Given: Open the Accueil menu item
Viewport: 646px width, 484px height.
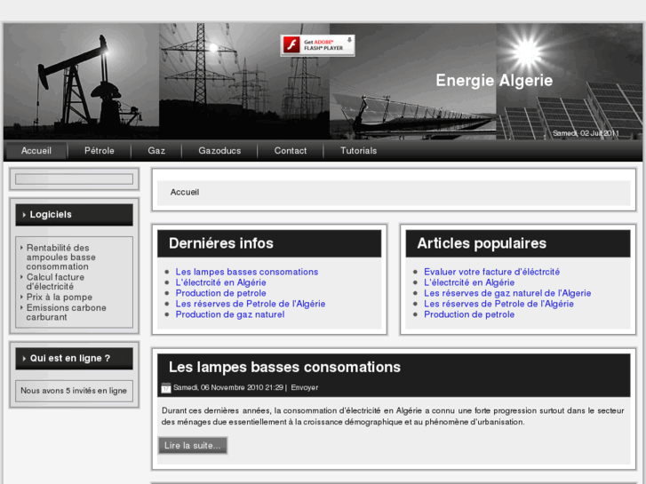Looking at the screenshot, I should pos(36,151).
